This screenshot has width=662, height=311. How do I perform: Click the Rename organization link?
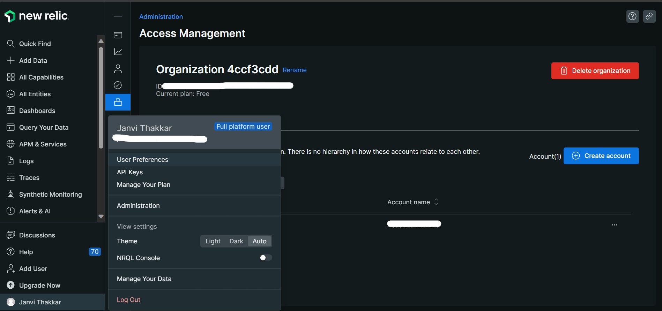(295, 70)
